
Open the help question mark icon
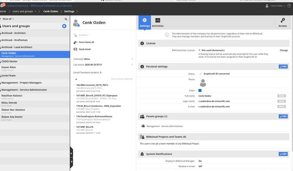[x=289, y=6]
